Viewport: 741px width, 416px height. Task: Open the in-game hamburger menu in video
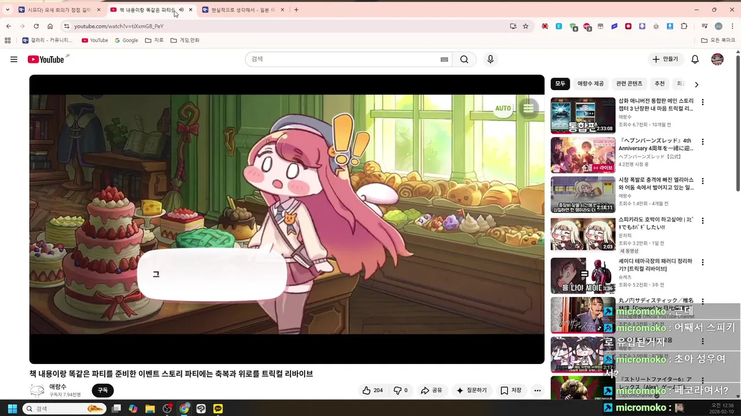529,108
